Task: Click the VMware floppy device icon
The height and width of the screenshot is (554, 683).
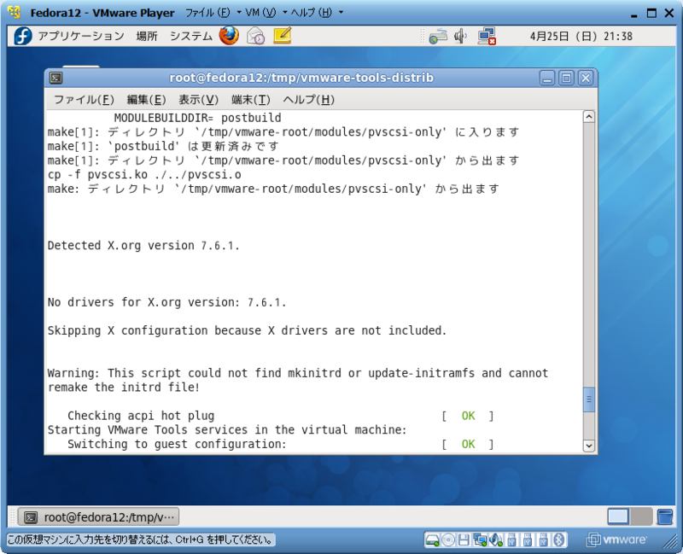Action: 464,540
